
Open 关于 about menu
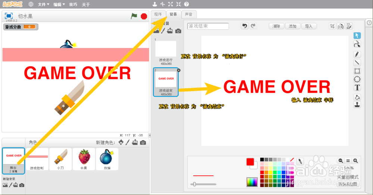click(x=86, y=4)
